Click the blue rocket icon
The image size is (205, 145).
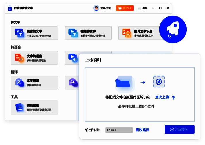pyautogui.click(x=173, y=29)
